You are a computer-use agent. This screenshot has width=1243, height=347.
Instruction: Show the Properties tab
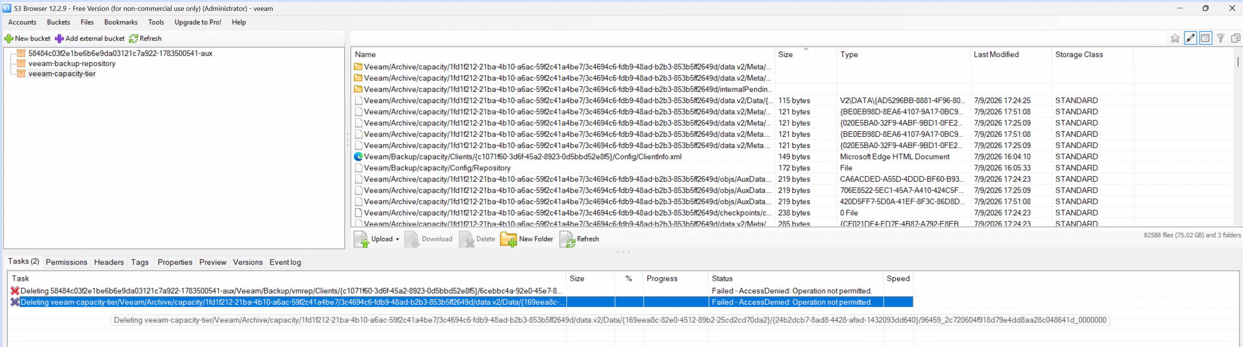pos(175,262)
